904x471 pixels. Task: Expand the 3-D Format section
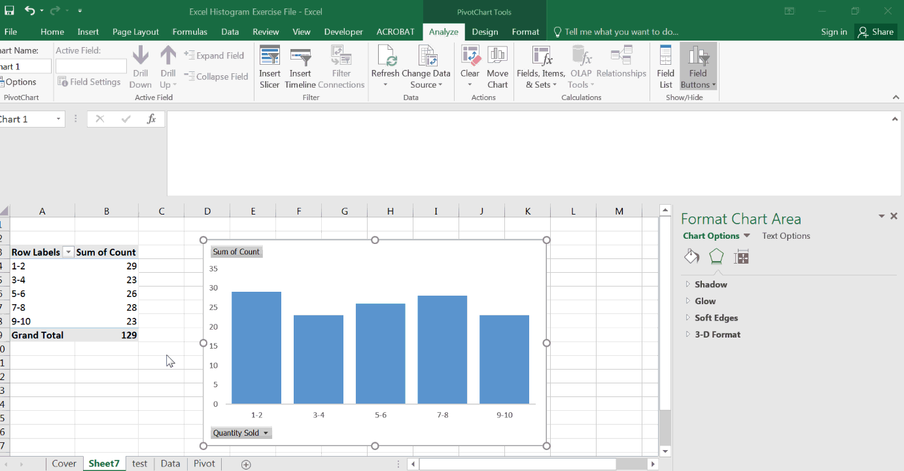[717, 334]
